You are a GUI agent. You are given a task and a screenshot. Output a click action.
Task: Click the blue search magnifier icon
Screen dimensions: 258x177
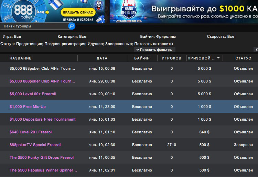72,26
